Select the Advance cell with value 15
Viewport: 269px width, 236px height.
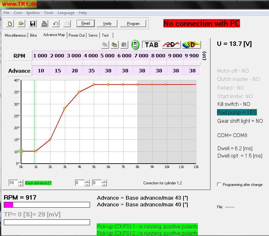point(58,71)
